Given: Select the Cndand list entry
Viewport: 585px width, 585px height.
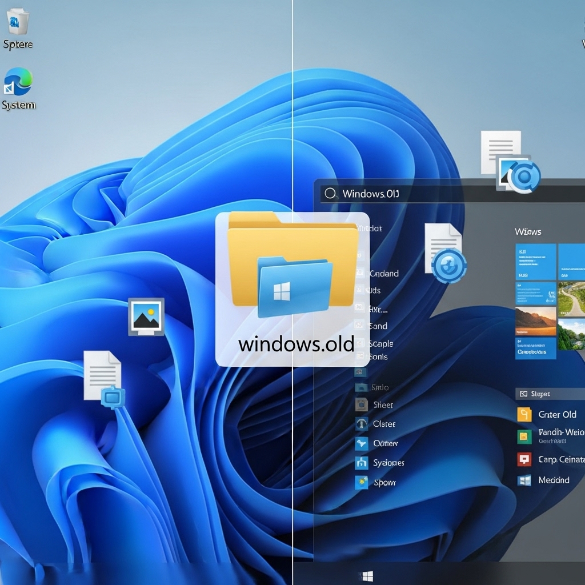Looking at the screenshot, I should coord(384,274).
